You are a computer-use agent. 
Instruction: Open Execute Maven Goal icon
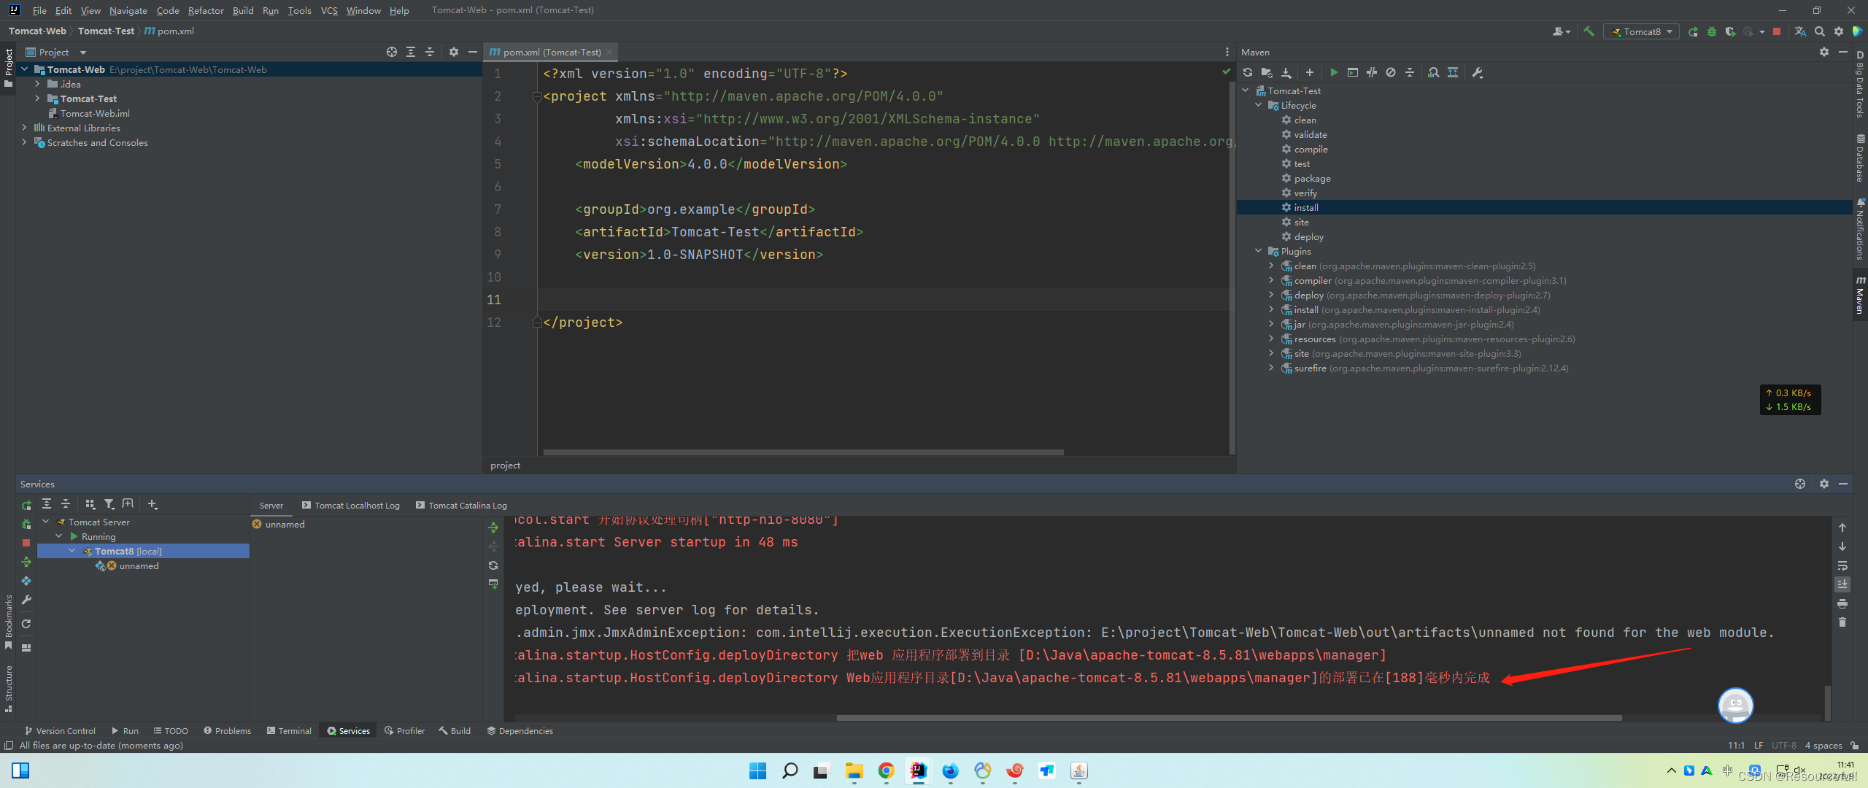[1353, 72]
